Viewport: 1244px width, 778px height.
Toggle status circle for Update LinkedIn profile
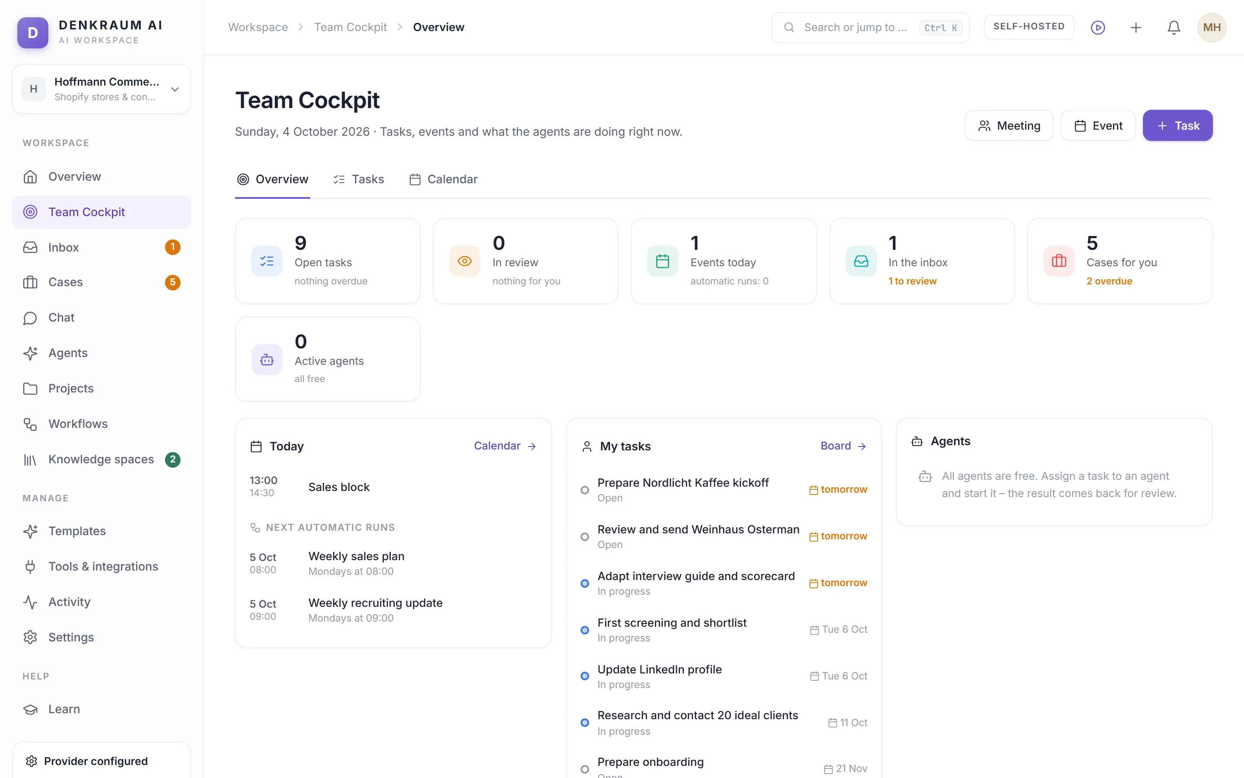pos(584,676)
